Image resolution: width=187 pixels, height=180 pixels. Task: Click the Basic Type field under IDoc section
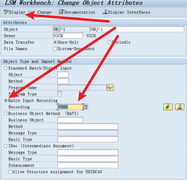point(88,159)
